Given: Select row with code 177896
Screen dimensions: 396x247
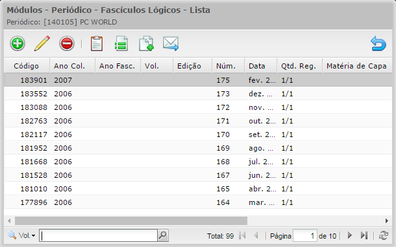Looking at the screenshot, I should click(198, 202).
